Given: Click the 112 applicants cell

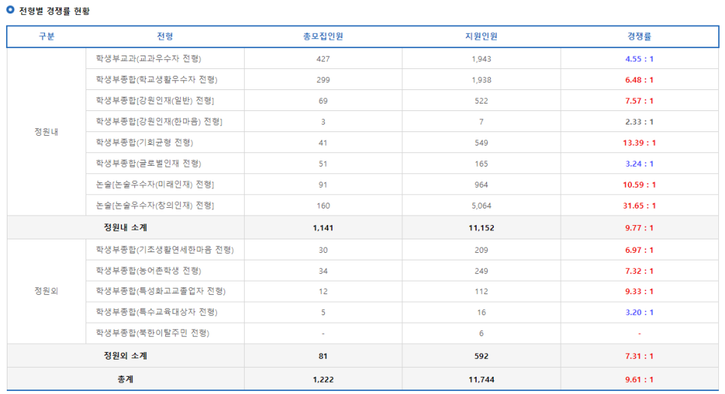Looking at the screenshot, I should [481, 291].
